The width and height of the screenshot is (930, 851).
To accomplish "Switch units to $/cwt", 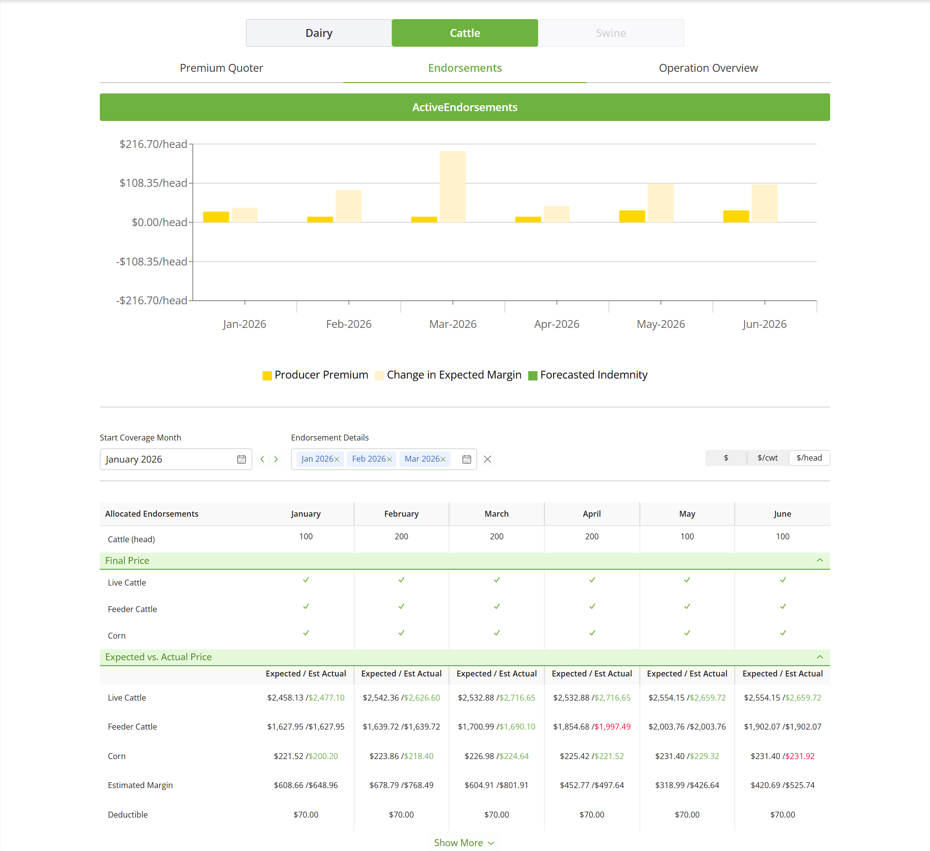I will click(x=767, y=458).
